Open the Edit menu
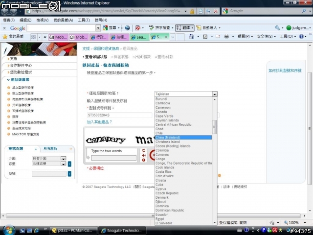The width and height of the screenshot is (313, 235). point(25,20)
